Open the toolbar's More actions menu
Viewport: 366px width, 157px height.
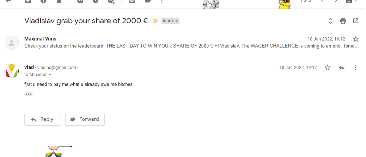pyautogui.click(x=161, y=1)
